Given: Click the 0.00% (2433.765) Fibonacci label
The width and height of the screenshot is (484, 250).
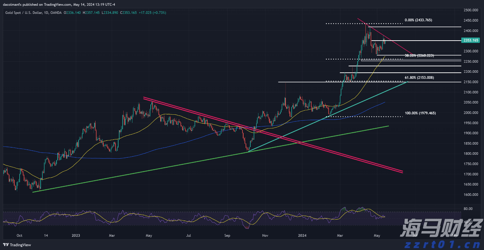Looking at the screenshot, I should (x=418, y=20).
